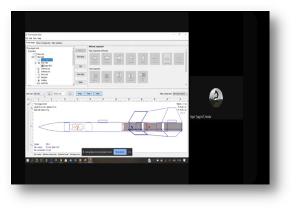Add a Nose cone component
296x211 pixels.
[x=94, y=59]
